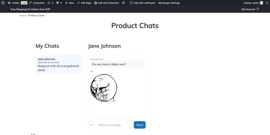
Task: Click the Product Chats breadcrumb text
Action: [x=36, y=16]
